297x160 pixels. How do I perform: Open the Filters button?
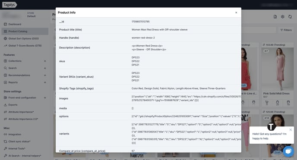coord(286,30)
